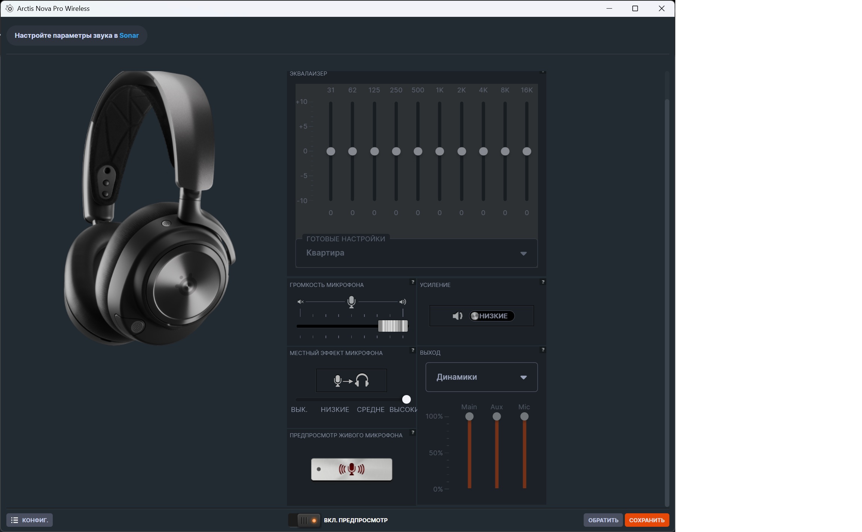862x532 pixels.
Task: Click the ОБРАТИТЬ revert button
Action: pos(603,520)
